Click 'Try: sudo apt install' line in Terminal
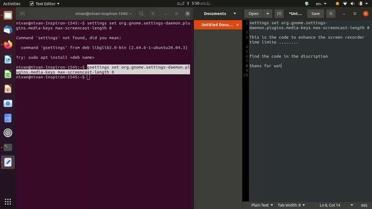Screen dimensions: 372x209 pos(55,57)
